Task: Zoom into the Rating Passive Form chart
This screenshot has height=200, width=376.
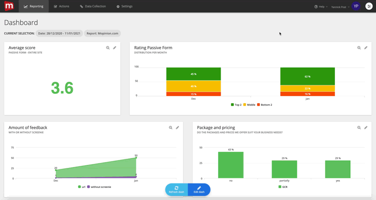Action: point(359,48)
